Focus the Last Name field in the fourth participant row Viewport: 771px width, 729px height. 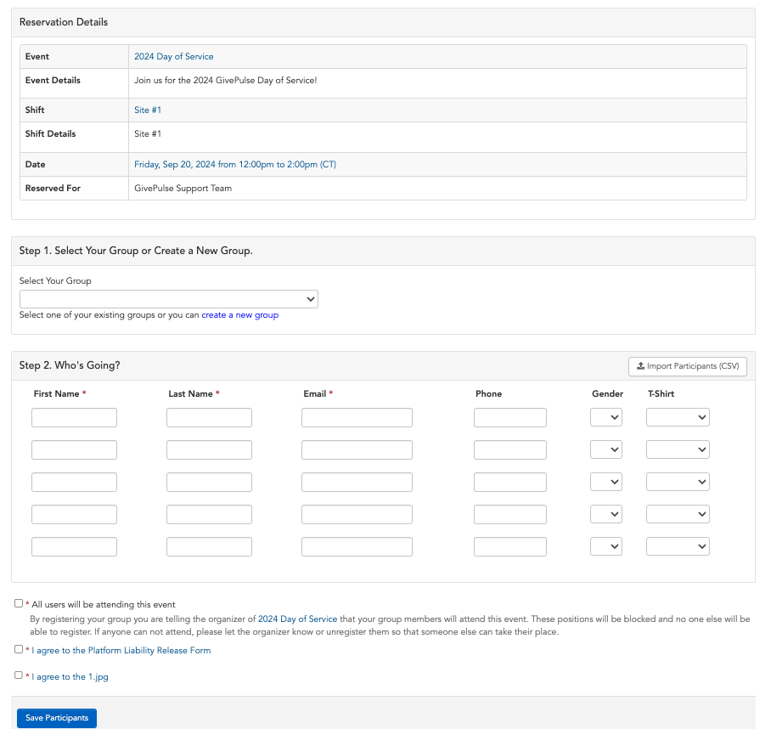coord(209,515)
